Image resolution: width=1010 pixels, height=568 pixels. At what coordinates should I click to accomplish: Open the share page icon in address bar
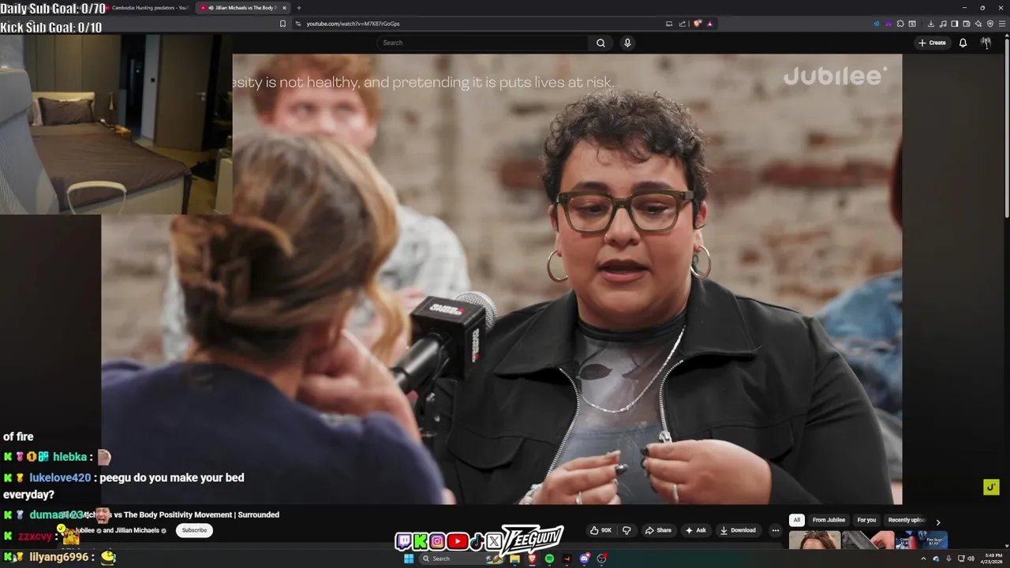click(683, 24)
